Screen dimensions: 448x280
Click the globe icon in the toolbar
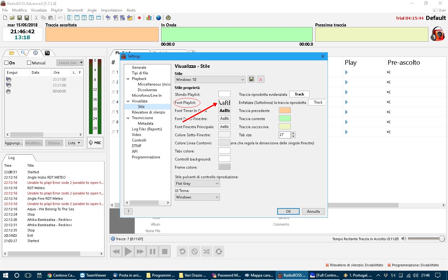(x=159, y=18)
